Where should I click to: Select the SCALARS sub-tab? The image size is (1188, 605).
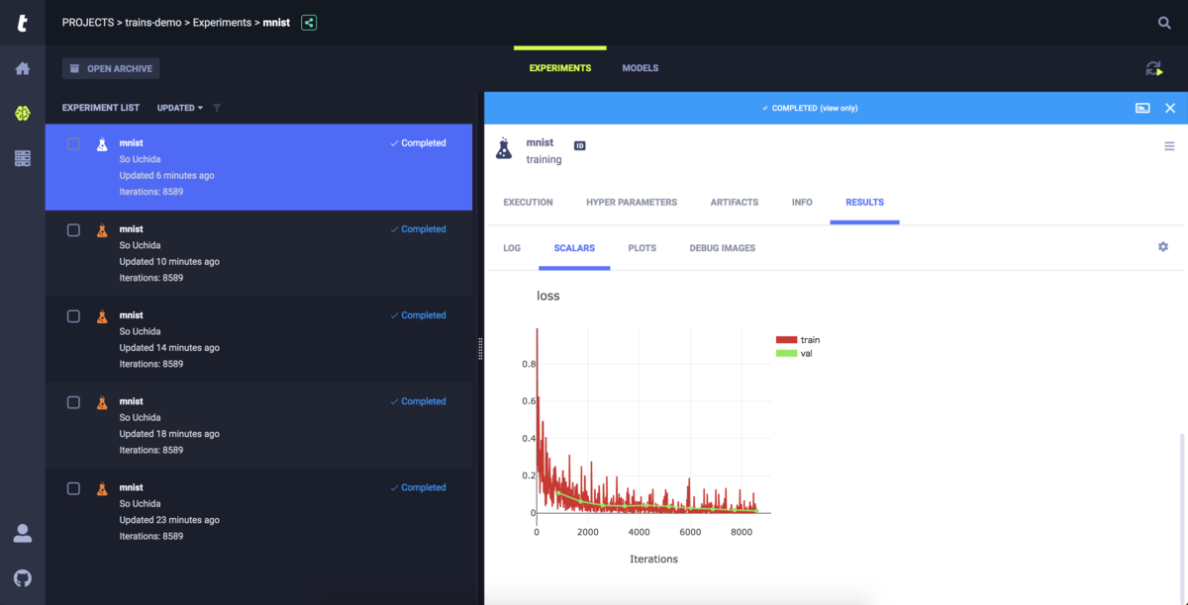(574, 248)
